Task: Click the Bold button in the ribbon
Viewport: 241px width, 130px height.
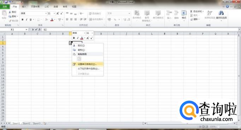Action: [23, 19]
